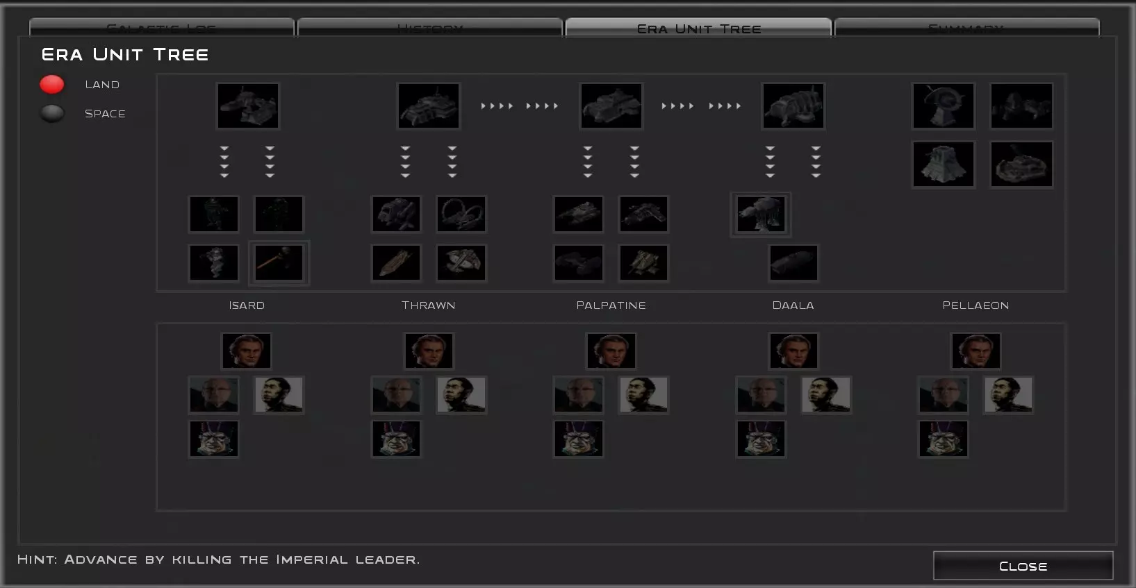Select Palpatine's upper-right winged craft icon
The image size is (1136, 588).
point(643,214)
